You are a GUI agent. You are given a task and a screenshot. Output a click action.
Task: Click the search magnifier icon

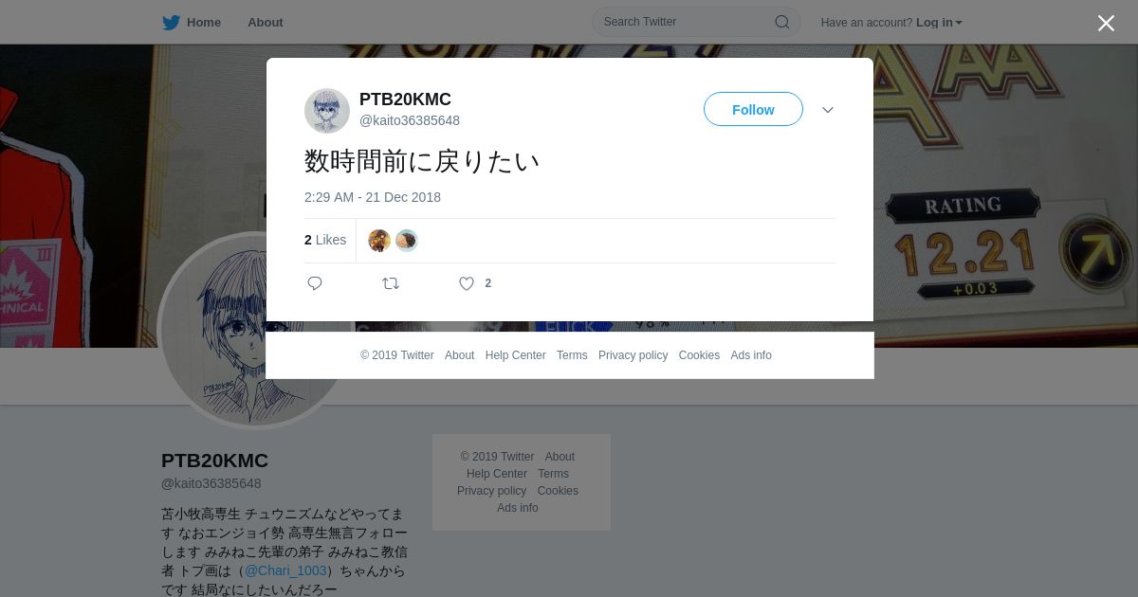point(782,22)
